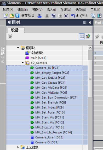Click the 添加新块 star icon
This screenshot has width=103, height=150.
click(27, 53)
